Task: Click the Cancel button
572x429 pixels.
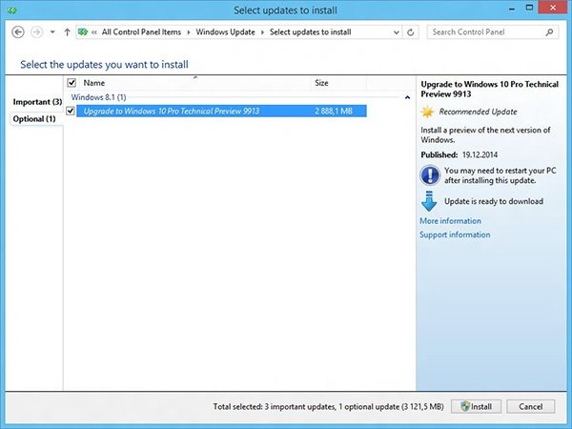Action: (531, 406)
